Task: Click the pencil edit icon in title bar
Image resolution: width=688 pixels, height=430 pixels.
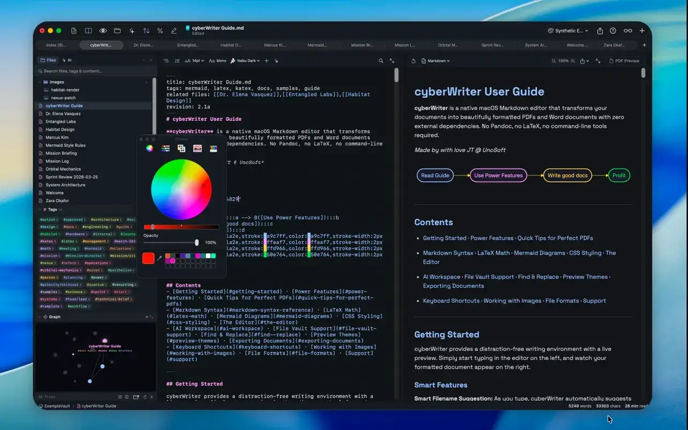Action: (x=174, y=31)
